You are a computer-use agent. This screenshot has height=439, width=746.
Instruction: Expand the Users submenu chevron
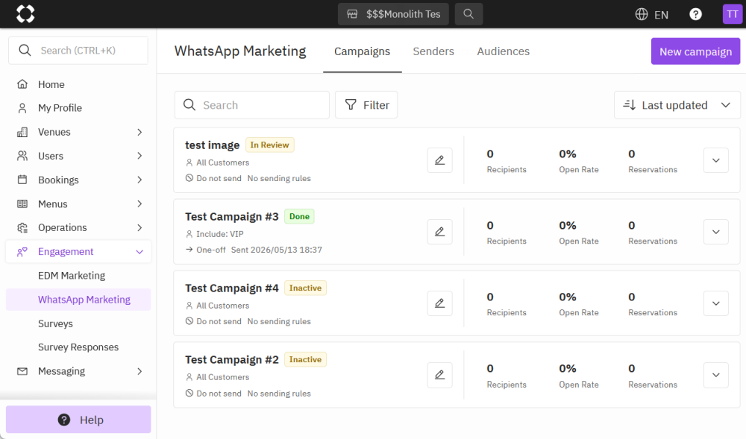click(140, 156)
